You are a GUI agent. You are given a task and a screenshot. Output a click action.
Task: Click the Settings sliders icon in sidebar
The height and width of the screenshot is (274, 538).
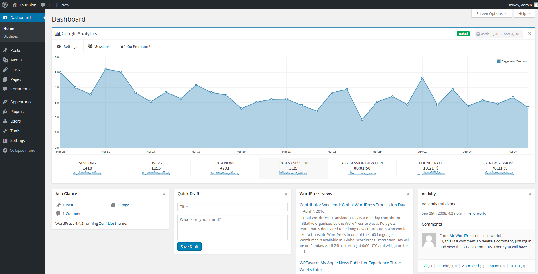coord(5,141)
